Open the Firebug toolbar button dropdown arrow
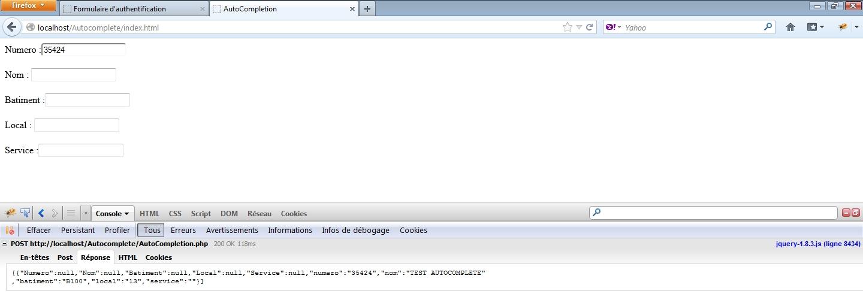Screen dimensions: 863x297 click(x=856, y=27)
